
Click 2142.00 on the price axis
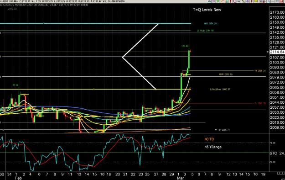277,32
